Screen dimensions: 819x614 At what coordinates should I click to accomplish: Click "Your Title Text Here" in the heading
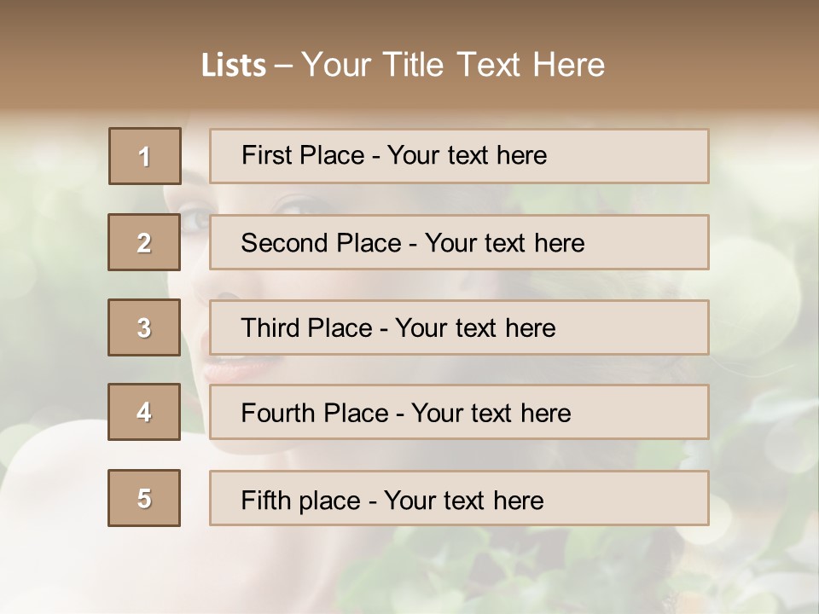pyautogui.click(x=453, y=65)
